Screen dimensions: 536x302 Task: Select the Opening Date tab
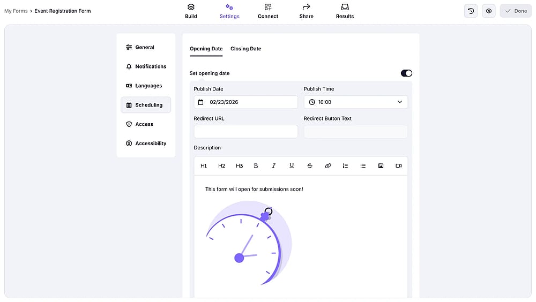(206, 49)
